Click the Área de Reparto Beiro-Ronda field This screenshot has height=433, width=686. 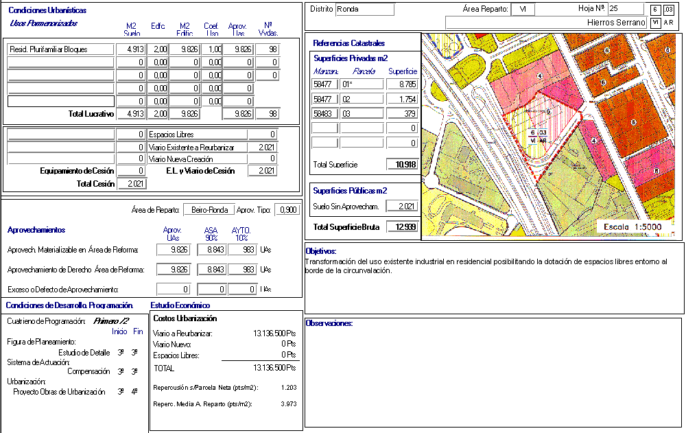click(x=208, y=210)
